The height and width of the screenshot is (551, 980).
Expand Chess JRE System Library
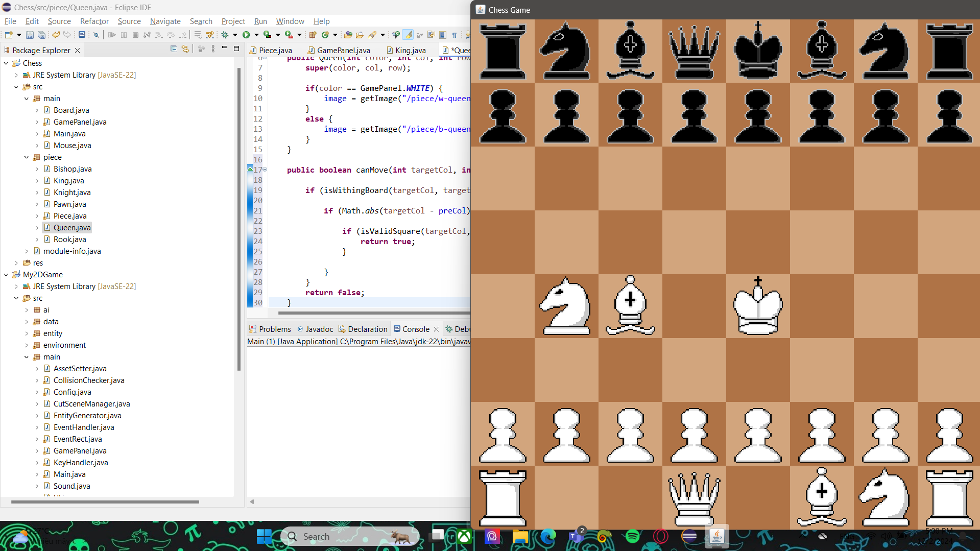16,75
